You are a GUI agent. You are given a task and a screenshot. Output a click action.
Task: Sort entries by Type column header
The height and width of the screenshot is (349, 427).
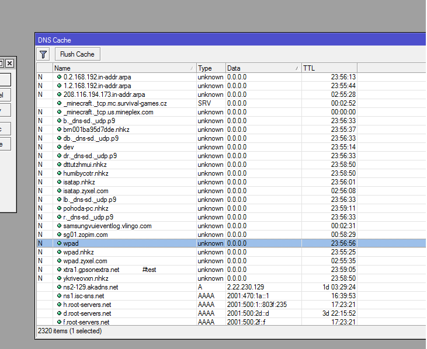click(x=211, y=68)
